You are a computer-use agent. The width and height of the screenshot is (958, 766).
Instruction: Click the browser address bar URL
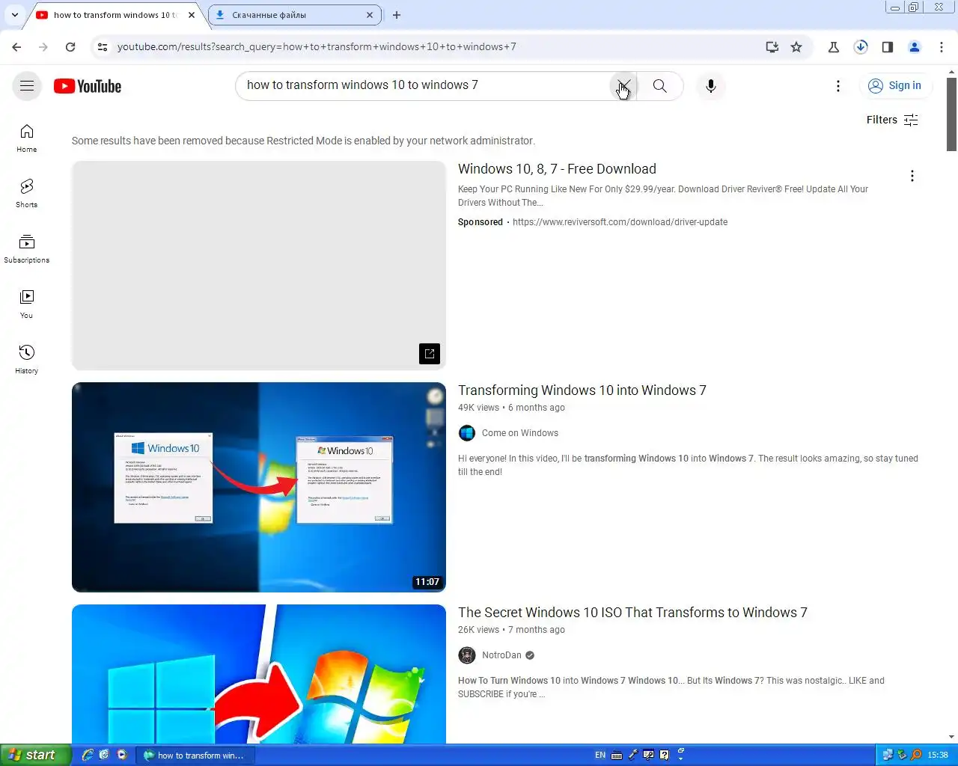317,47
